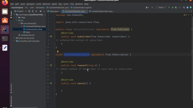Screen dimensions: 193x108
Task: Expand the .idea folder
Action: coord(17,17)
